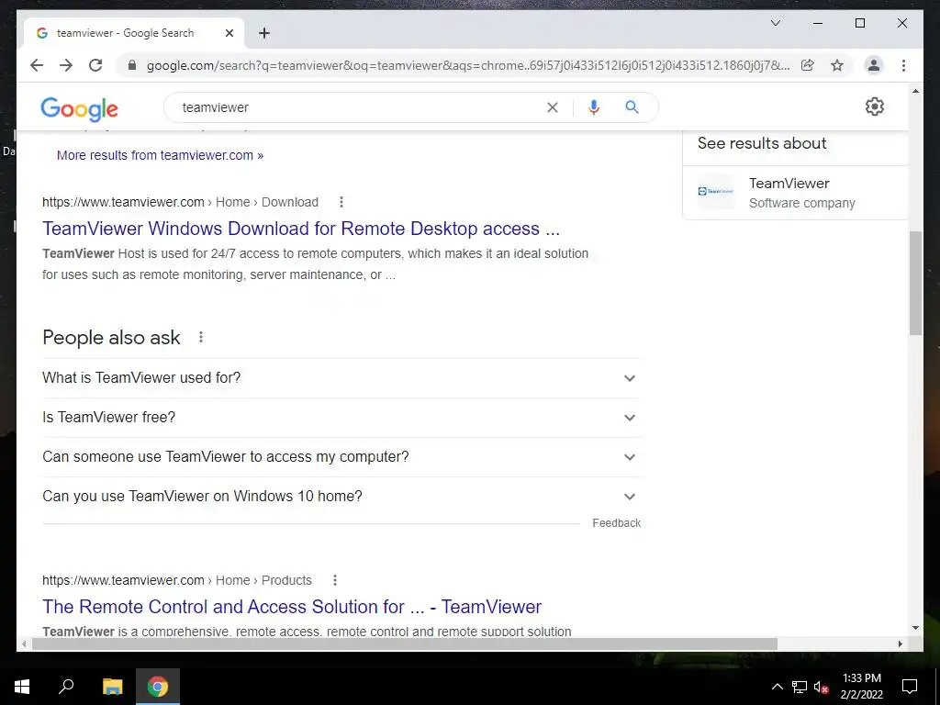Send Feedback on People also ask
This screenshot has width=940, height=705.
(x=616, y=522)
